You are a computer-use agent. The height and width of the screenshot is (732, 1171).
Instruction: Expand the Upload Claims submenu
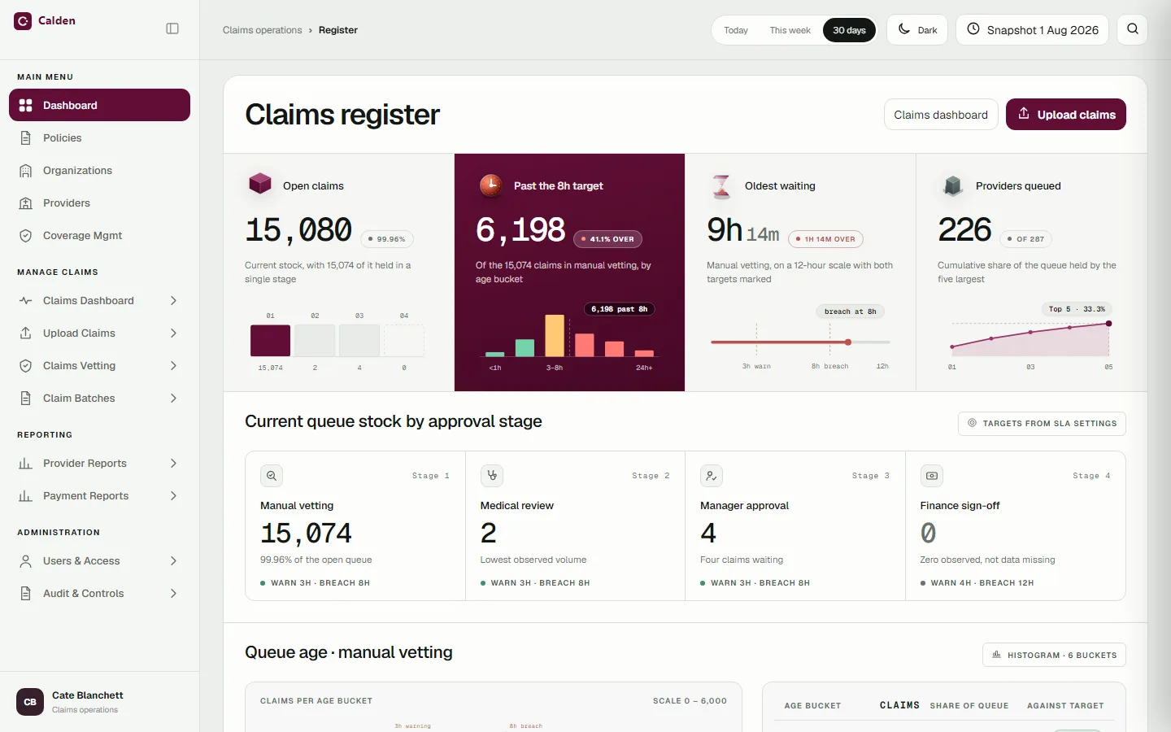173,333
